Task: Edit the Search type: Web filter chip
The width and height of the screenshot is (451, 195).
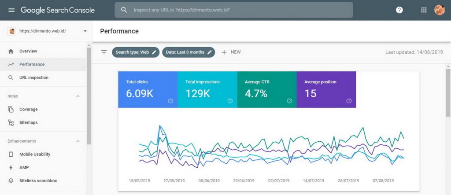Action: pos(136,52)
